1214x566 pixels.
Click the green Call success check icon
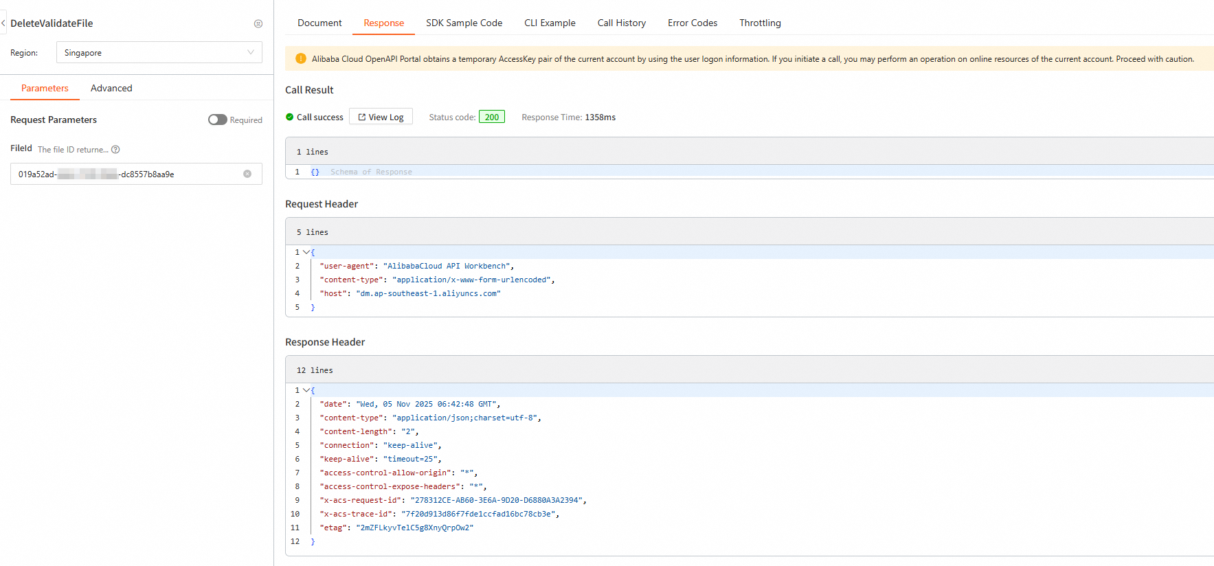click(x=290, y=117)
